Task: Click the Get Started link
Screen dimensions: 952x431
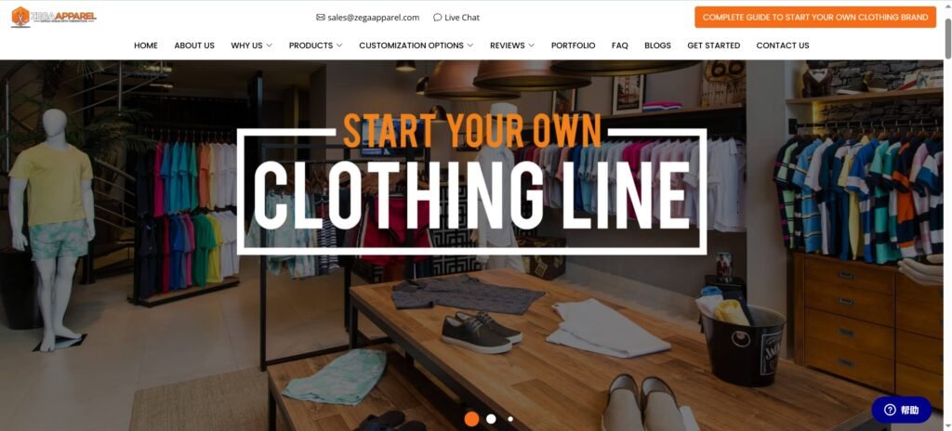Action: coord(713,45)
